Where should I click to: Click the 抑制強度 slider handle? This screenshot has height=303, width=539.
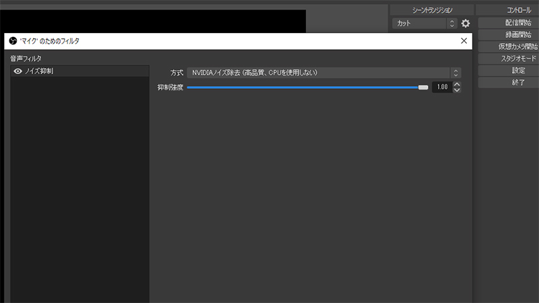tap(423, 88)
